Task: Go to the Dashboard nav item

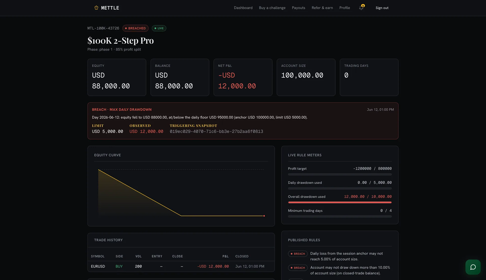Action: [x=243, y=8]
